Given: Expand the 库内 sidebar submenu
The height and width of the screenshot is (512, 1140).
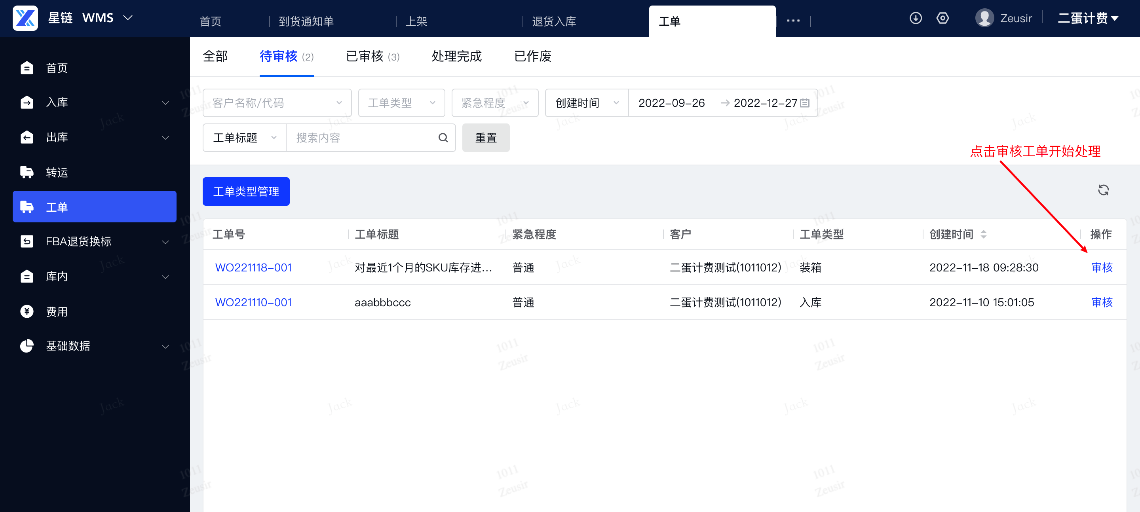Looking at the screenshot, I should pyautogui.click(x=165, y=277).
